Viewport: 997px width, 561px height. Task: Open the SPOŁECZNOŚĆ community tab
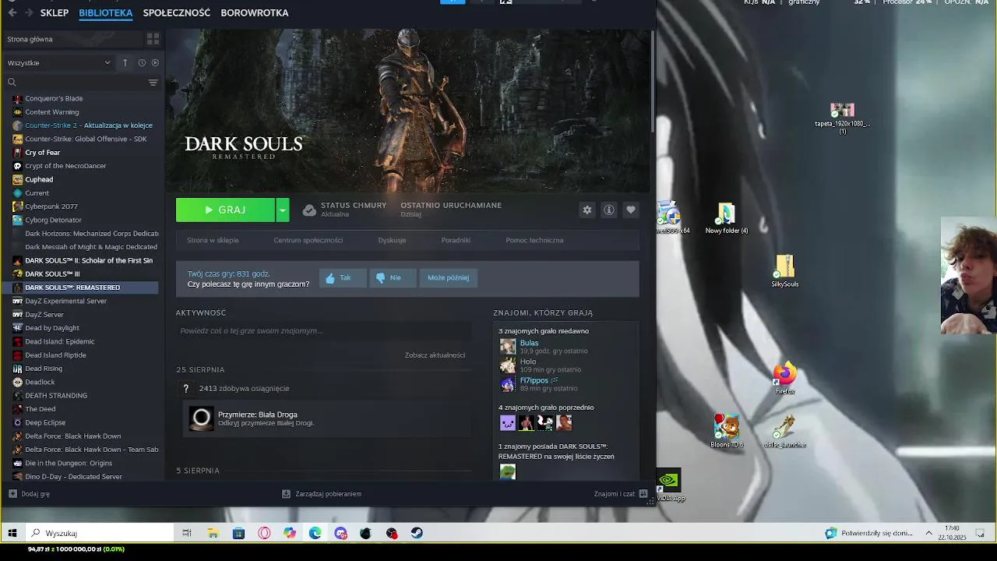pos(177,12)
